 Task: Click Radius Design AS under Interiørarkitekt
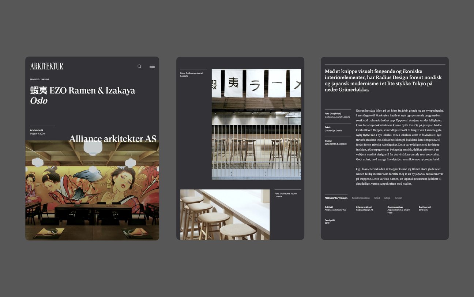(x=365, y=210)
